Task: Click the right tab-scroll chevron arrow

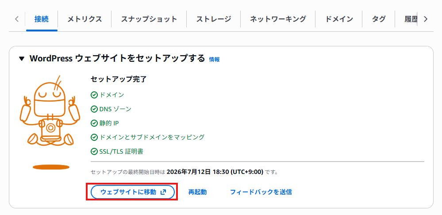Action: 426,19
